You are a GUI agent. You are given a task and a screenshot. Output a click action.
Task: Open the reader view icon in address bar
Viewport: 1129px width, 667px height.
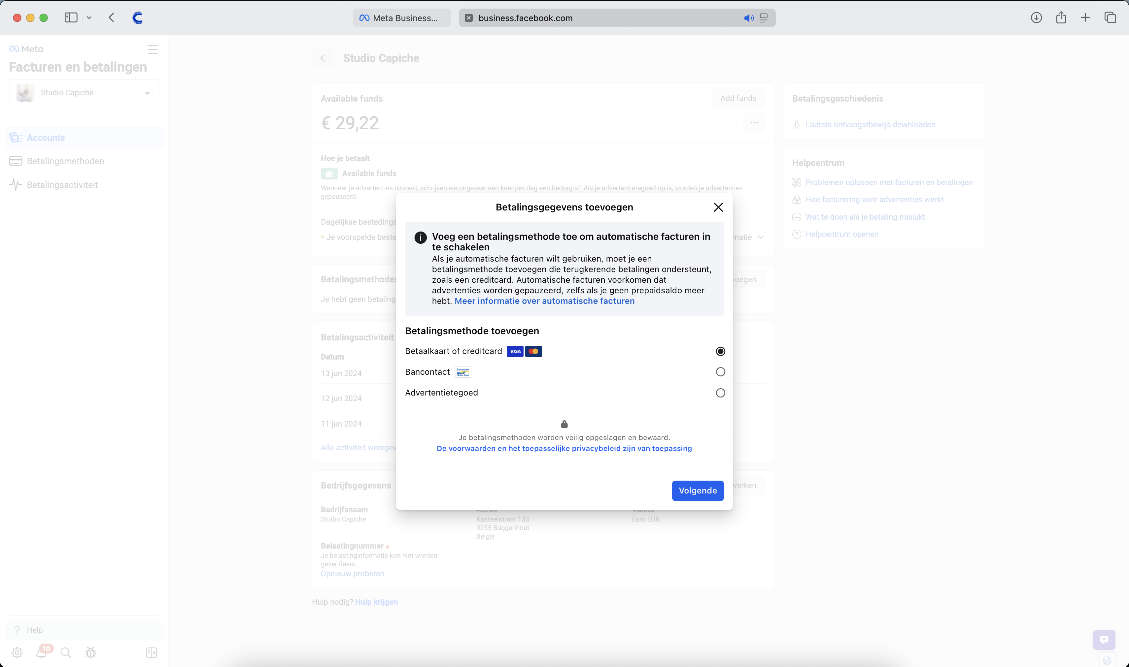pyautogui.click(x=763, y=18)
